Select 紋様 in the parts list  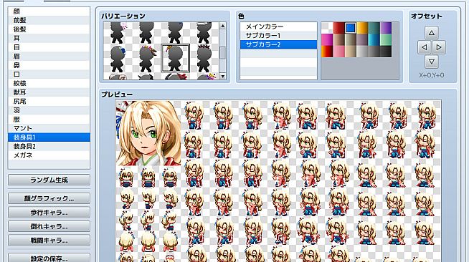(49, 83)
